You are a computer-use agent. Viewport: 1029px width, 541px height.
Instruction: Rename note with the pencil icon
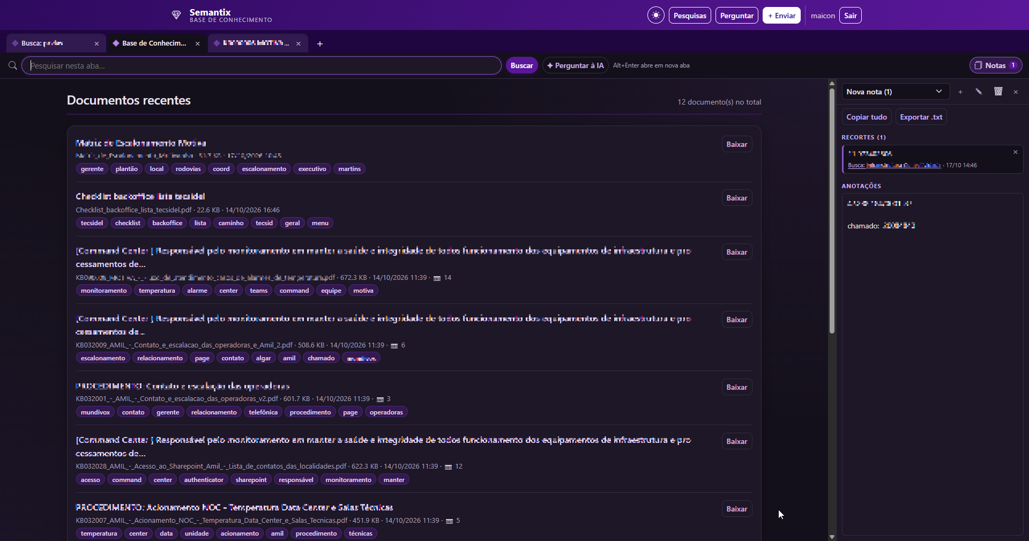979,92
